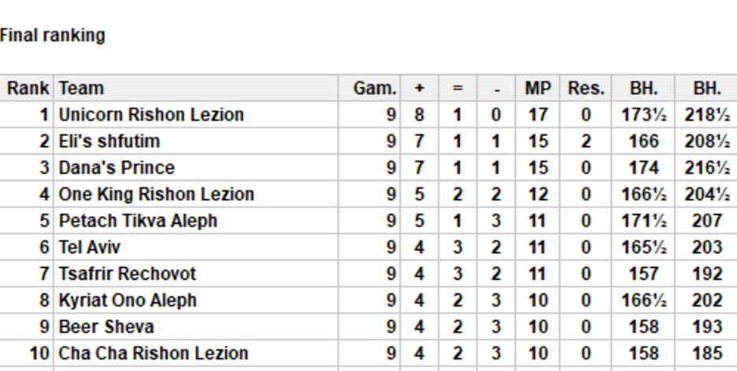Open Tsafrir Rechovot team entry
Screen dimensions: 737x371
127,274
